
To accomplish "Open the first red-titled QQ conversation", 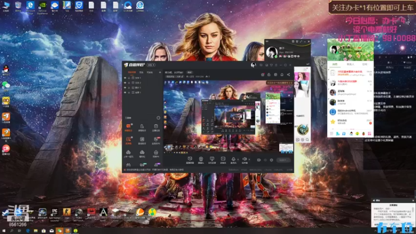I will (350, 73).
